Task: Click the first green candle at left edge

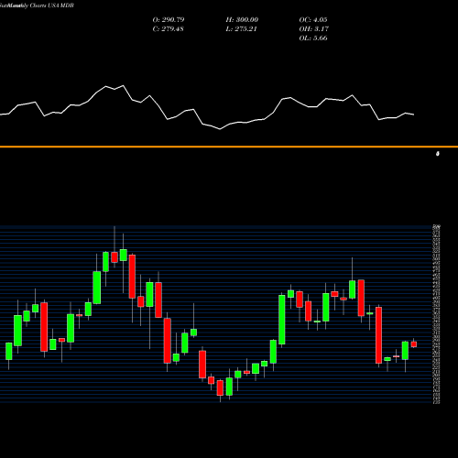Action: point(9,351)
